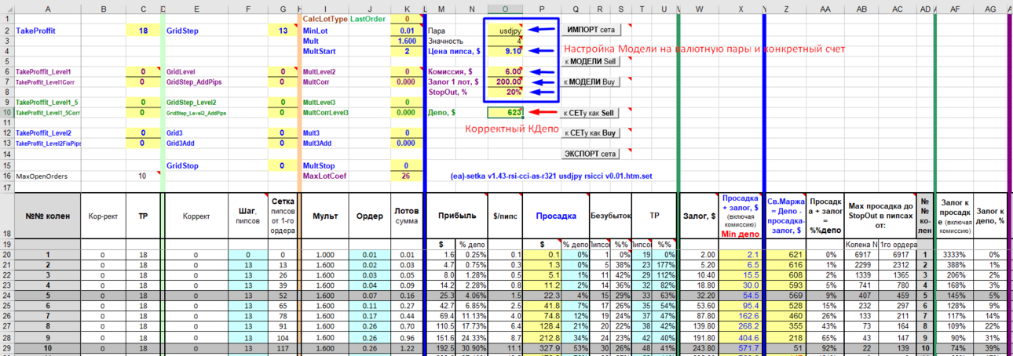
Task: Click the к СЕТу как Sell button
Action: tap(590, 113)
